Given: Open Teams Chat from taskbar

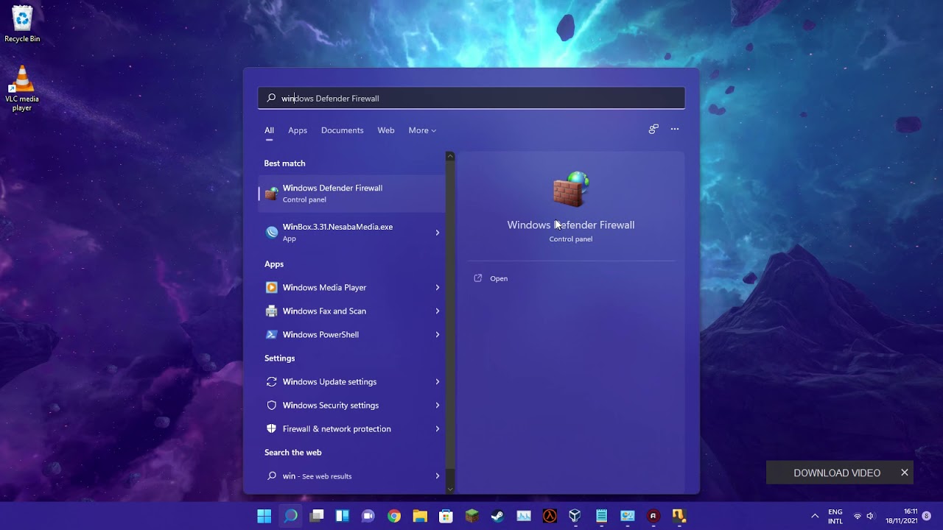Looking at the screenshot, I should (x=368, y=516).
